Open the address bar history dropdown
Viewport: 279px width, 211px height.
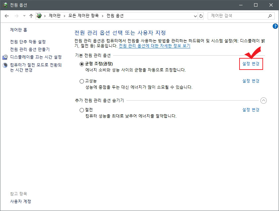pyautogui.click(x=195, y=16)
